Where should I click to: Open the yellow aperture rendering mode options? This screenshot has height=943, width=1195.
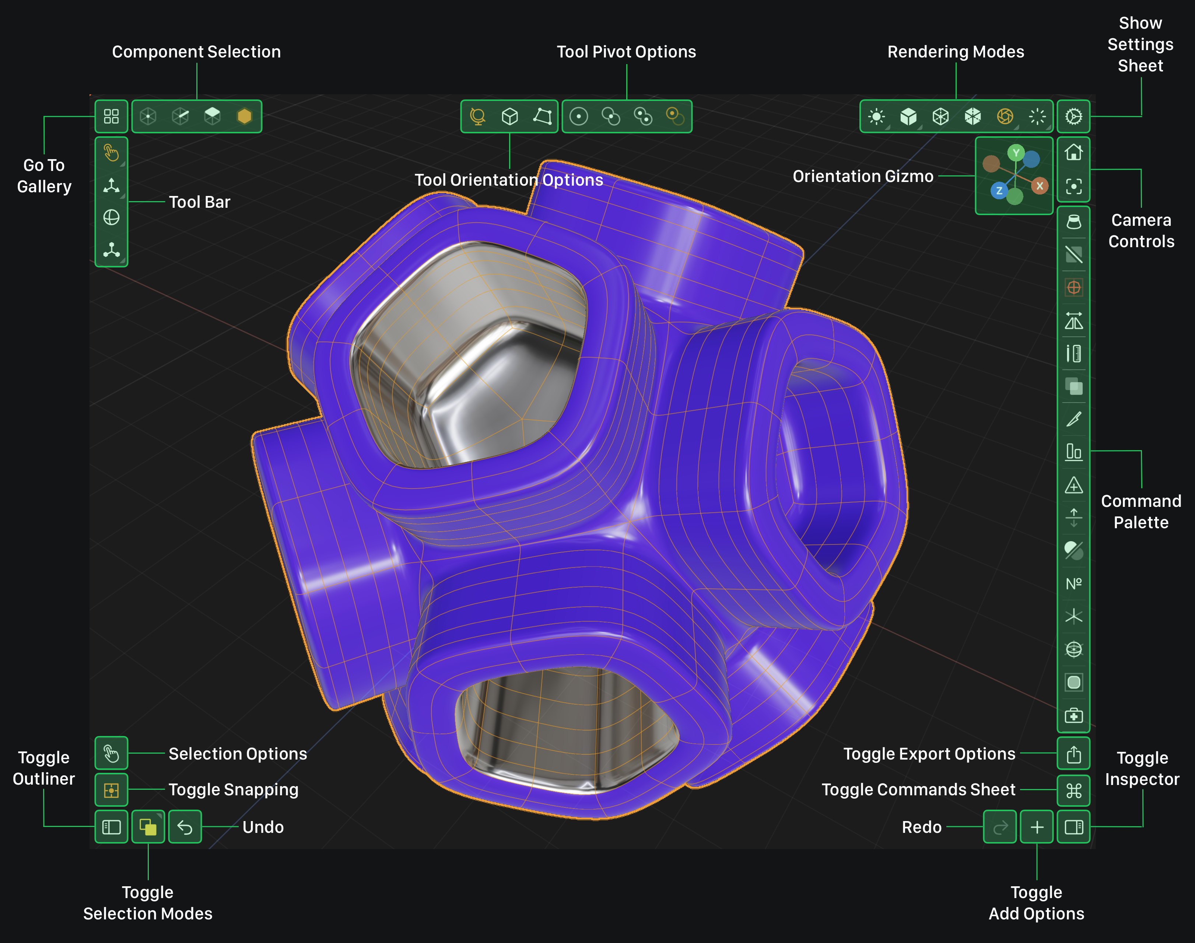tap(1005, 116)
